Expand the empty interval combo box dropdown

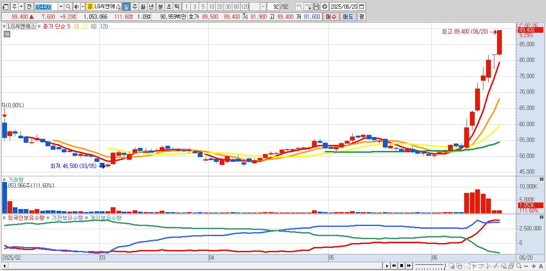tap(263, 7)
